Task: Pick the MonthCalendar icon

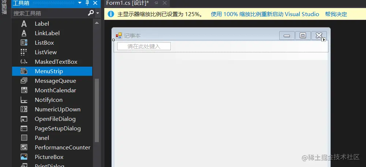Action: 24,90
